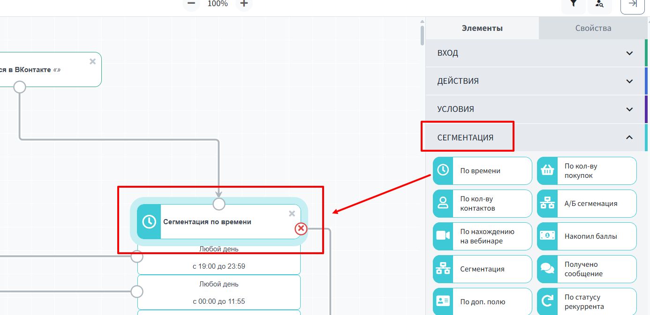Switch to the Свойства tab
The image size is (650, 315).
click(x=593, y=28)
